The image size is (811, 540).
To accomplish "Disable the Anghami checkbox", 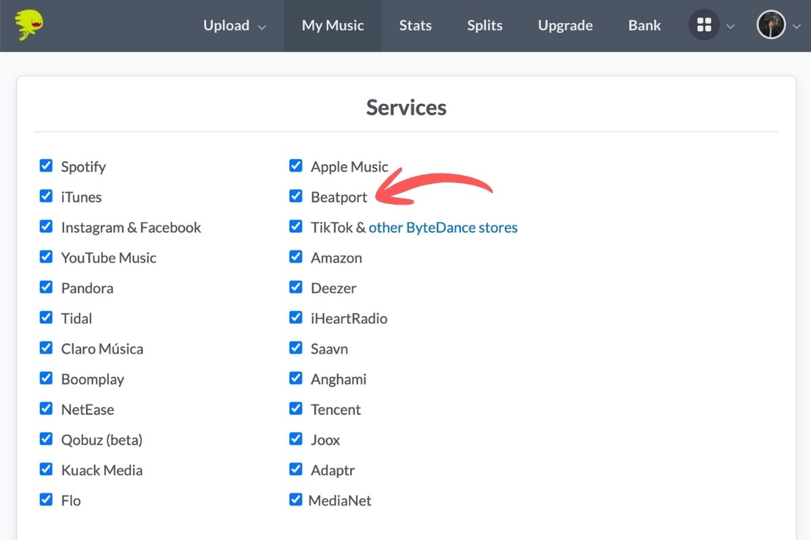I will [295, 378].
